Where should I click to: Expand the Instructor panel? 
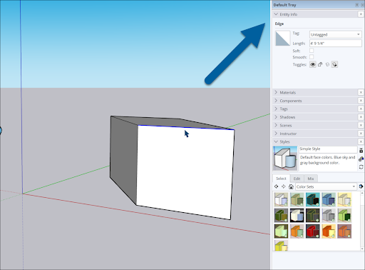click(276, 134)
